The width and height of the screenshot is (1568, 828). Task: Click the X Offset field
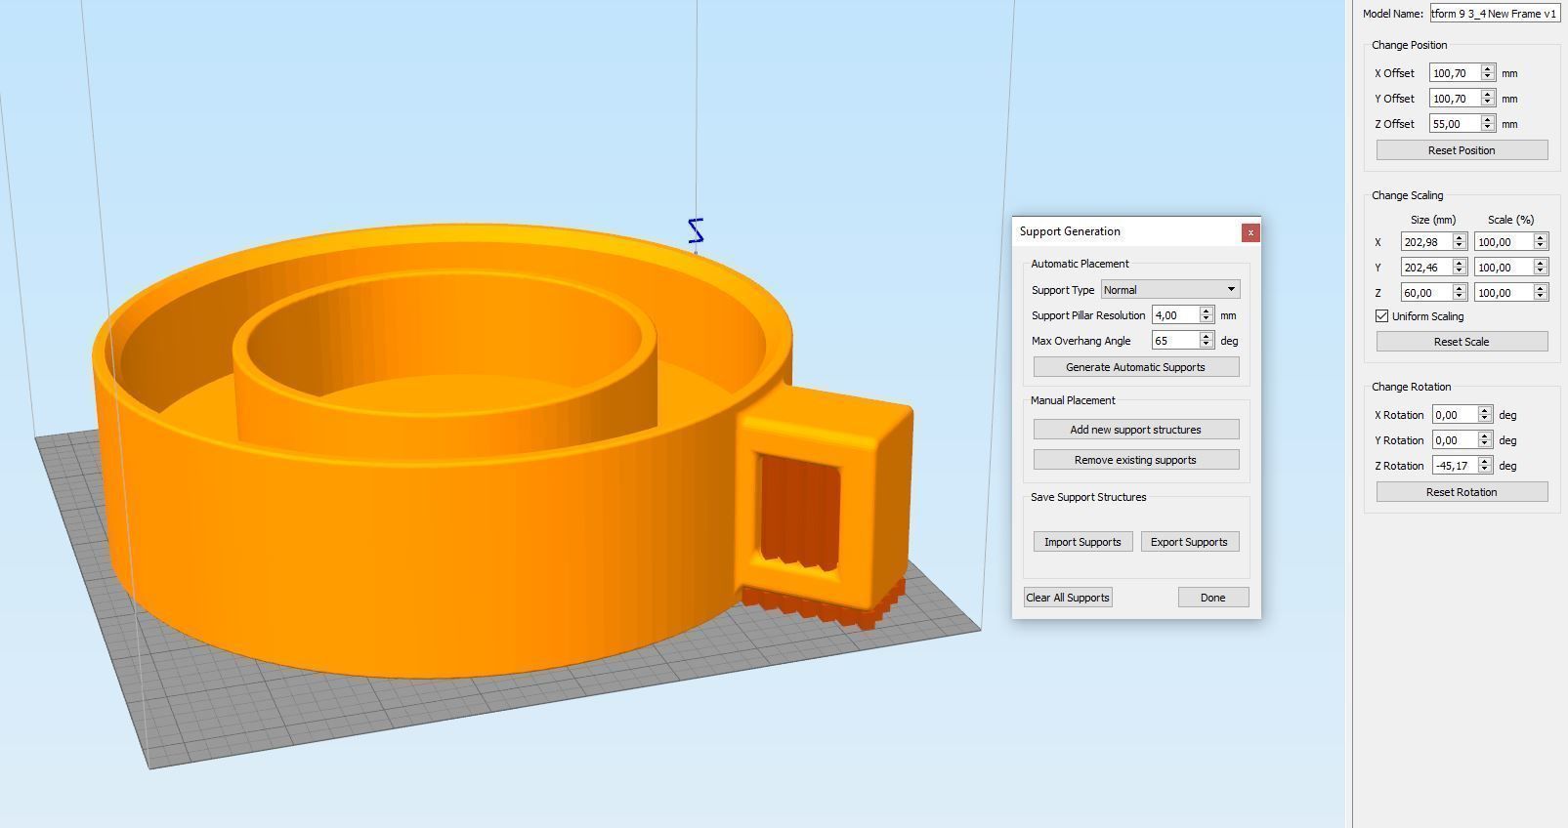click(x=1454, y=72)
